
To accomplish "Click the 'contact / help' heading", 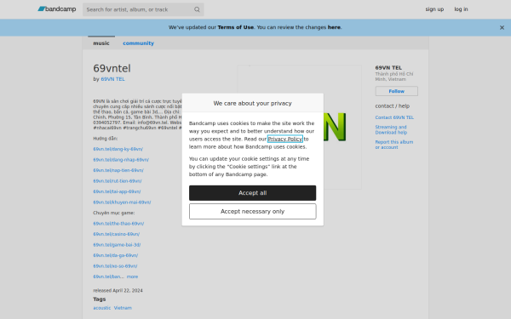I will coord(393,106).
